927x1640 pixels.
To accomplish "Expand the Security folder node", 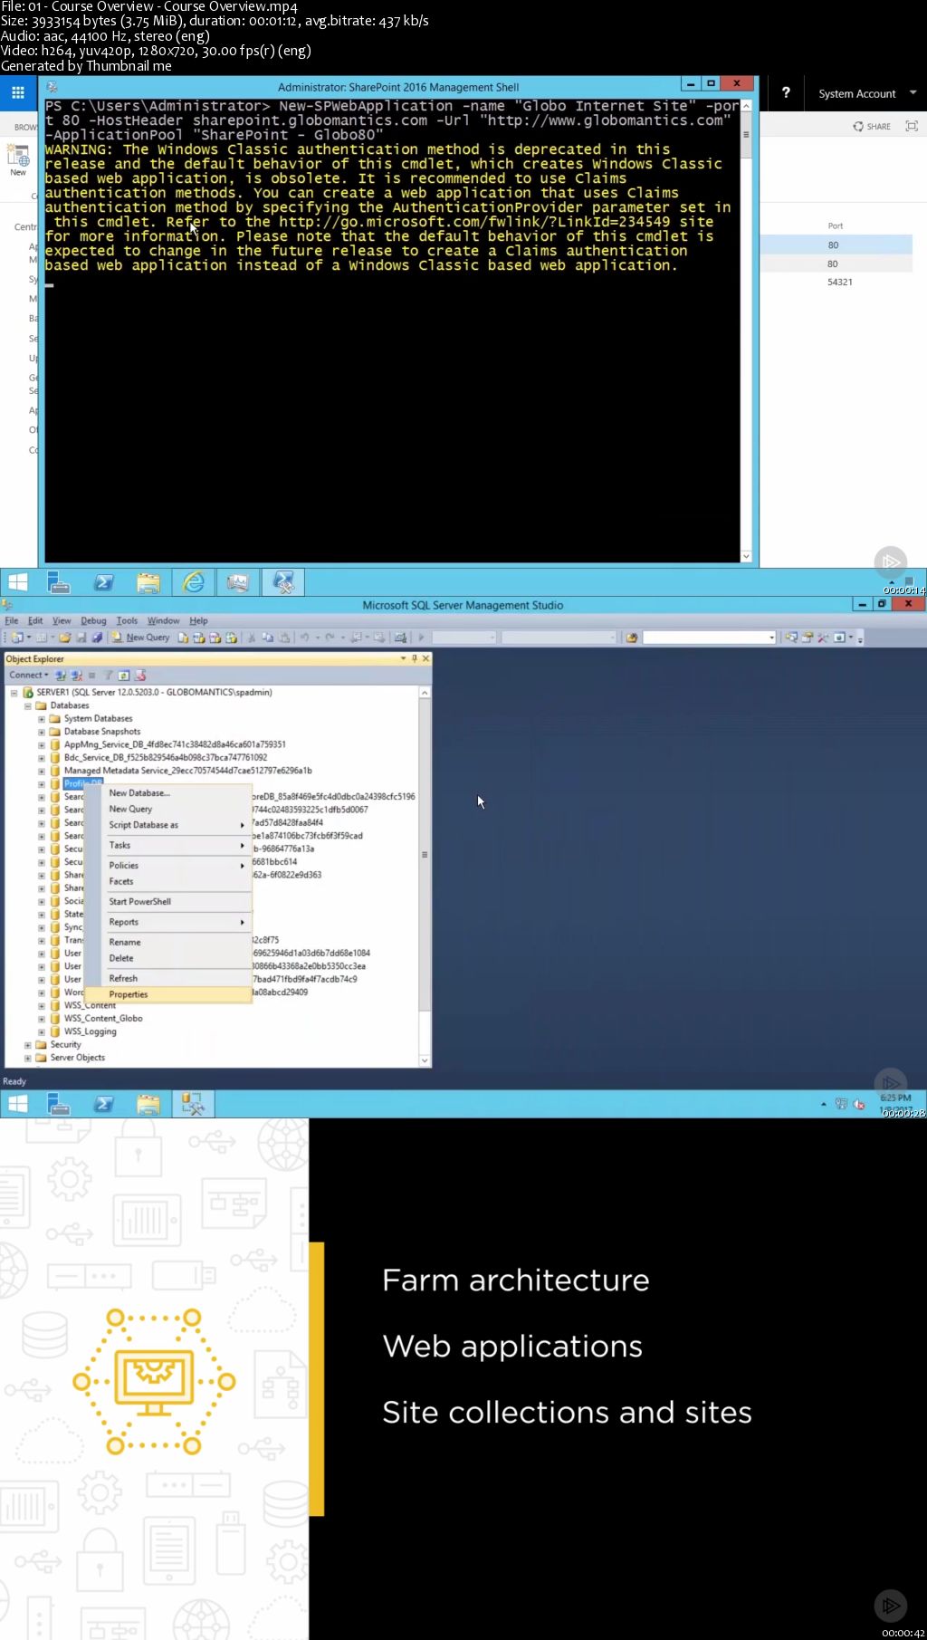I will click(x=28, y=1045).
